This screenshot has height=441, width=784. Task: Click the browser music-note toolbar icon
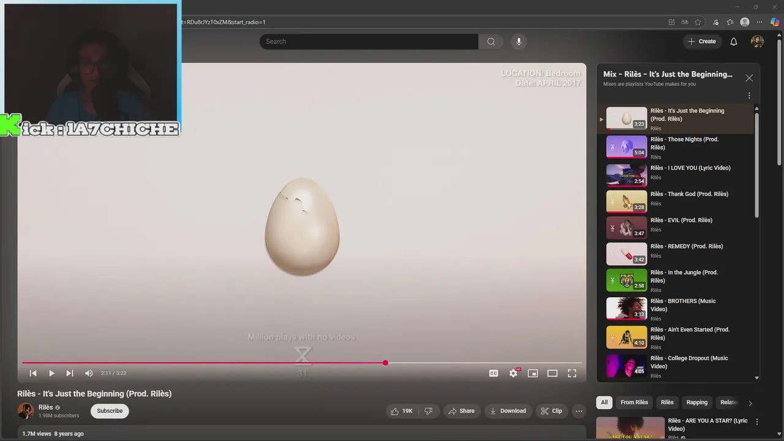[716, 22]
